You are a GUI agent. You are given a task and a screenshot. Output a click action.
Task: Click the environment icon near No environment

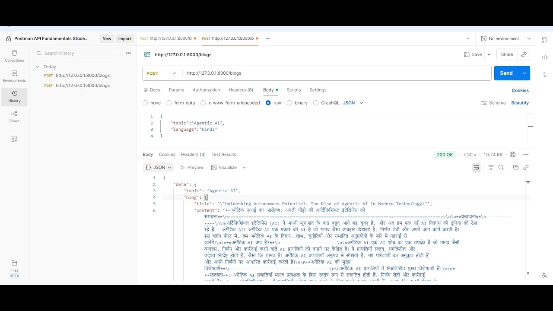484,38
